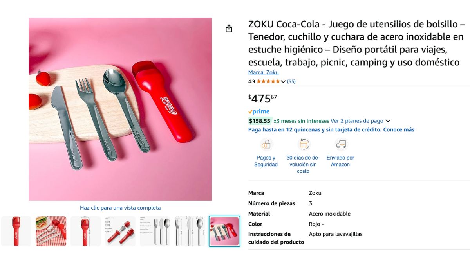Image resolution: width=470 pixels, height=264 pixels.
Task: Select the fifth thumbnail with material details
Action: [155, 231]
